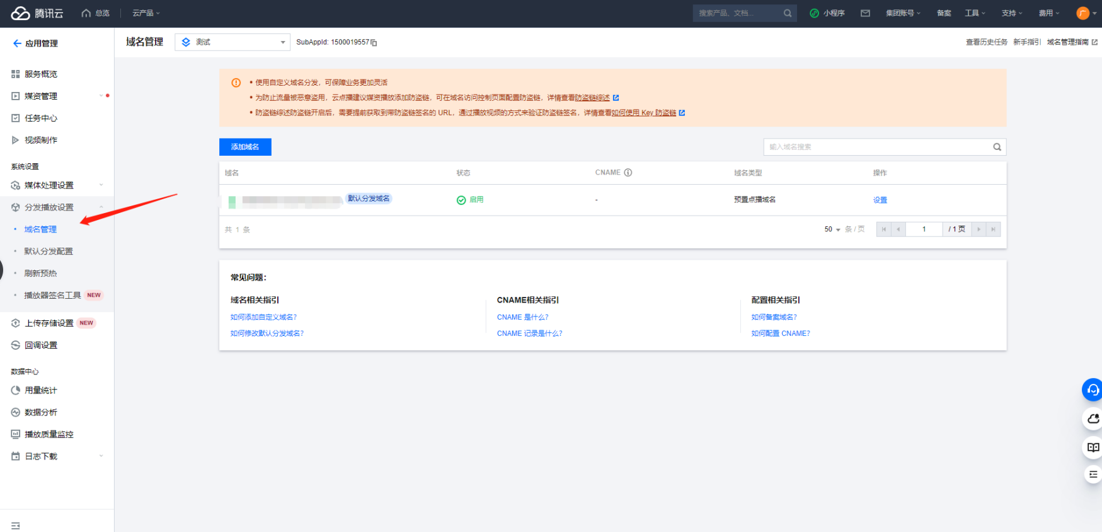Open the 50 items per page dropdown
This screenshot has width=1102, height=532.
(x=832, y=229)
